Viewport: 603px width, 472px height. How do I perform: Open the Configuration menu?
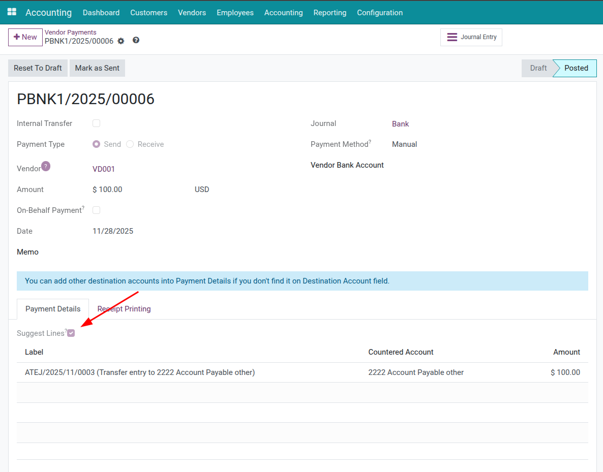(x=379, y=13)
